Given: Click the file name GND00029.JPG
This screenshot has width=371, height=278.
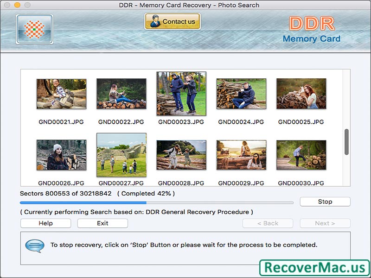Looking at the screenshot, I should pyautogui.click(x=241, y=183).
